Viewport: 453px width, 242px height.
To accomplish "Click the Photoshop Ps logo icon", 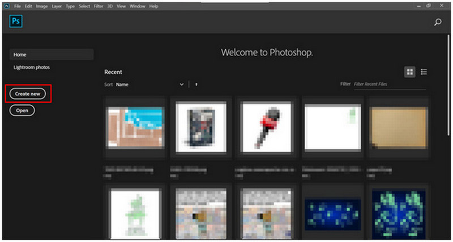I will (x=16, y=22).
